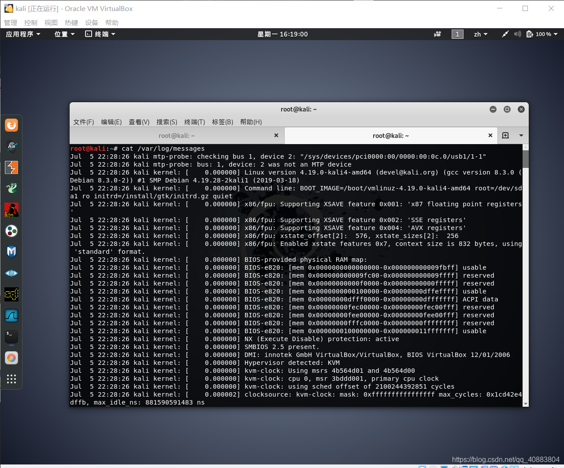564x468 pixels.
Task: Click the 'cat /var/log/messages' command text
Action: (x=163, y=149)
